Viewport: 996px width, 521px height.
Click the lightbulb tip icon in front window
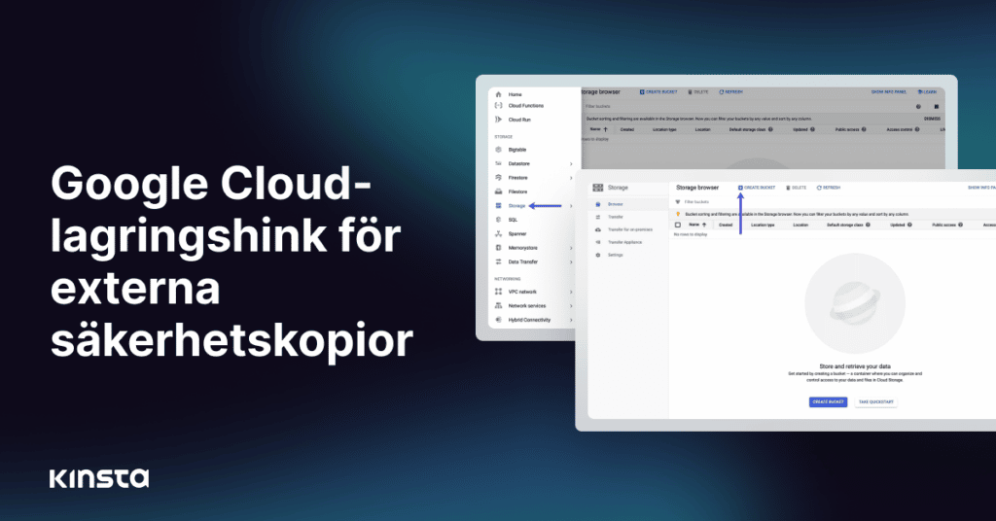[x=678, y=215]
